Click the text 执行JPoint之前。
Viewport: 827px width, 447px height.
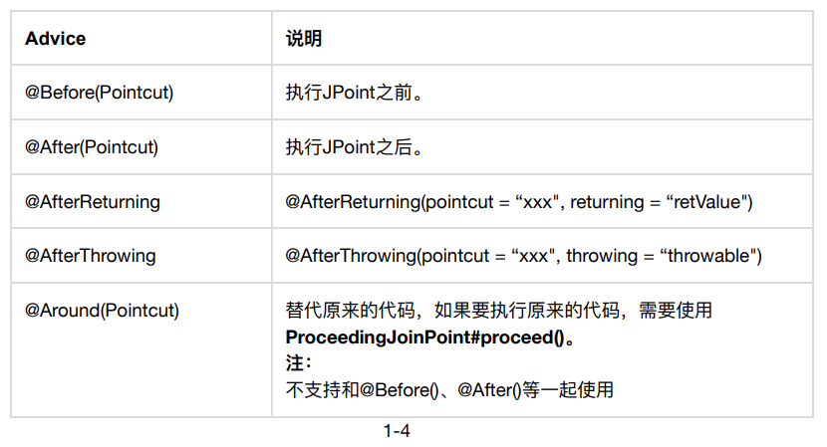[354, 93]
